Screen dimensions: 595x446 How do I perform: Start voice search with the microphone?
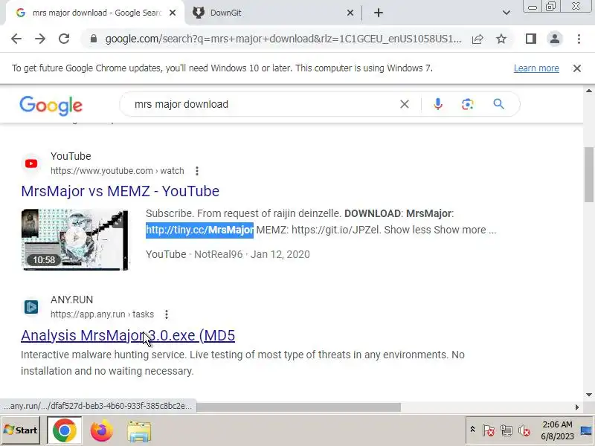pyautogui.click(x=438, y=104)
